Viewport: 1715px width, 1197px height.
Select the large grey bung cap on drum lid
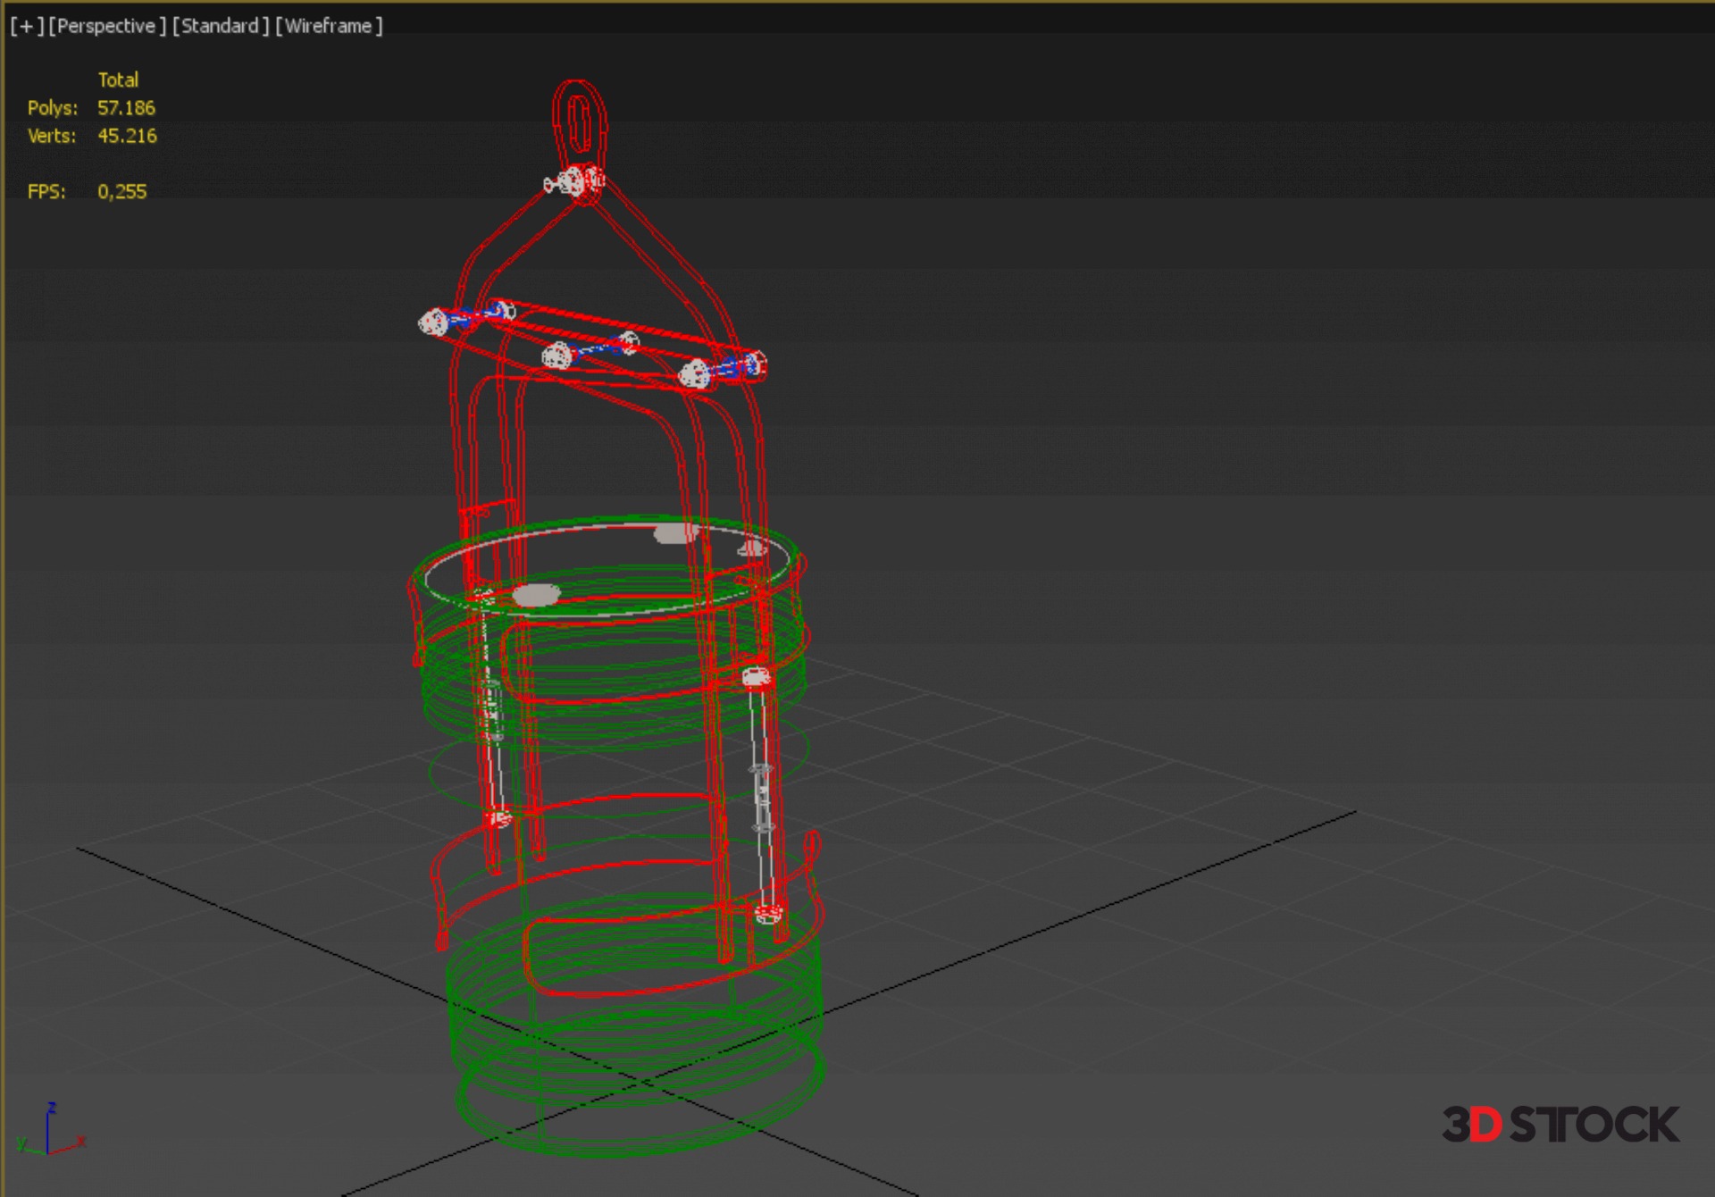[536, 595]
